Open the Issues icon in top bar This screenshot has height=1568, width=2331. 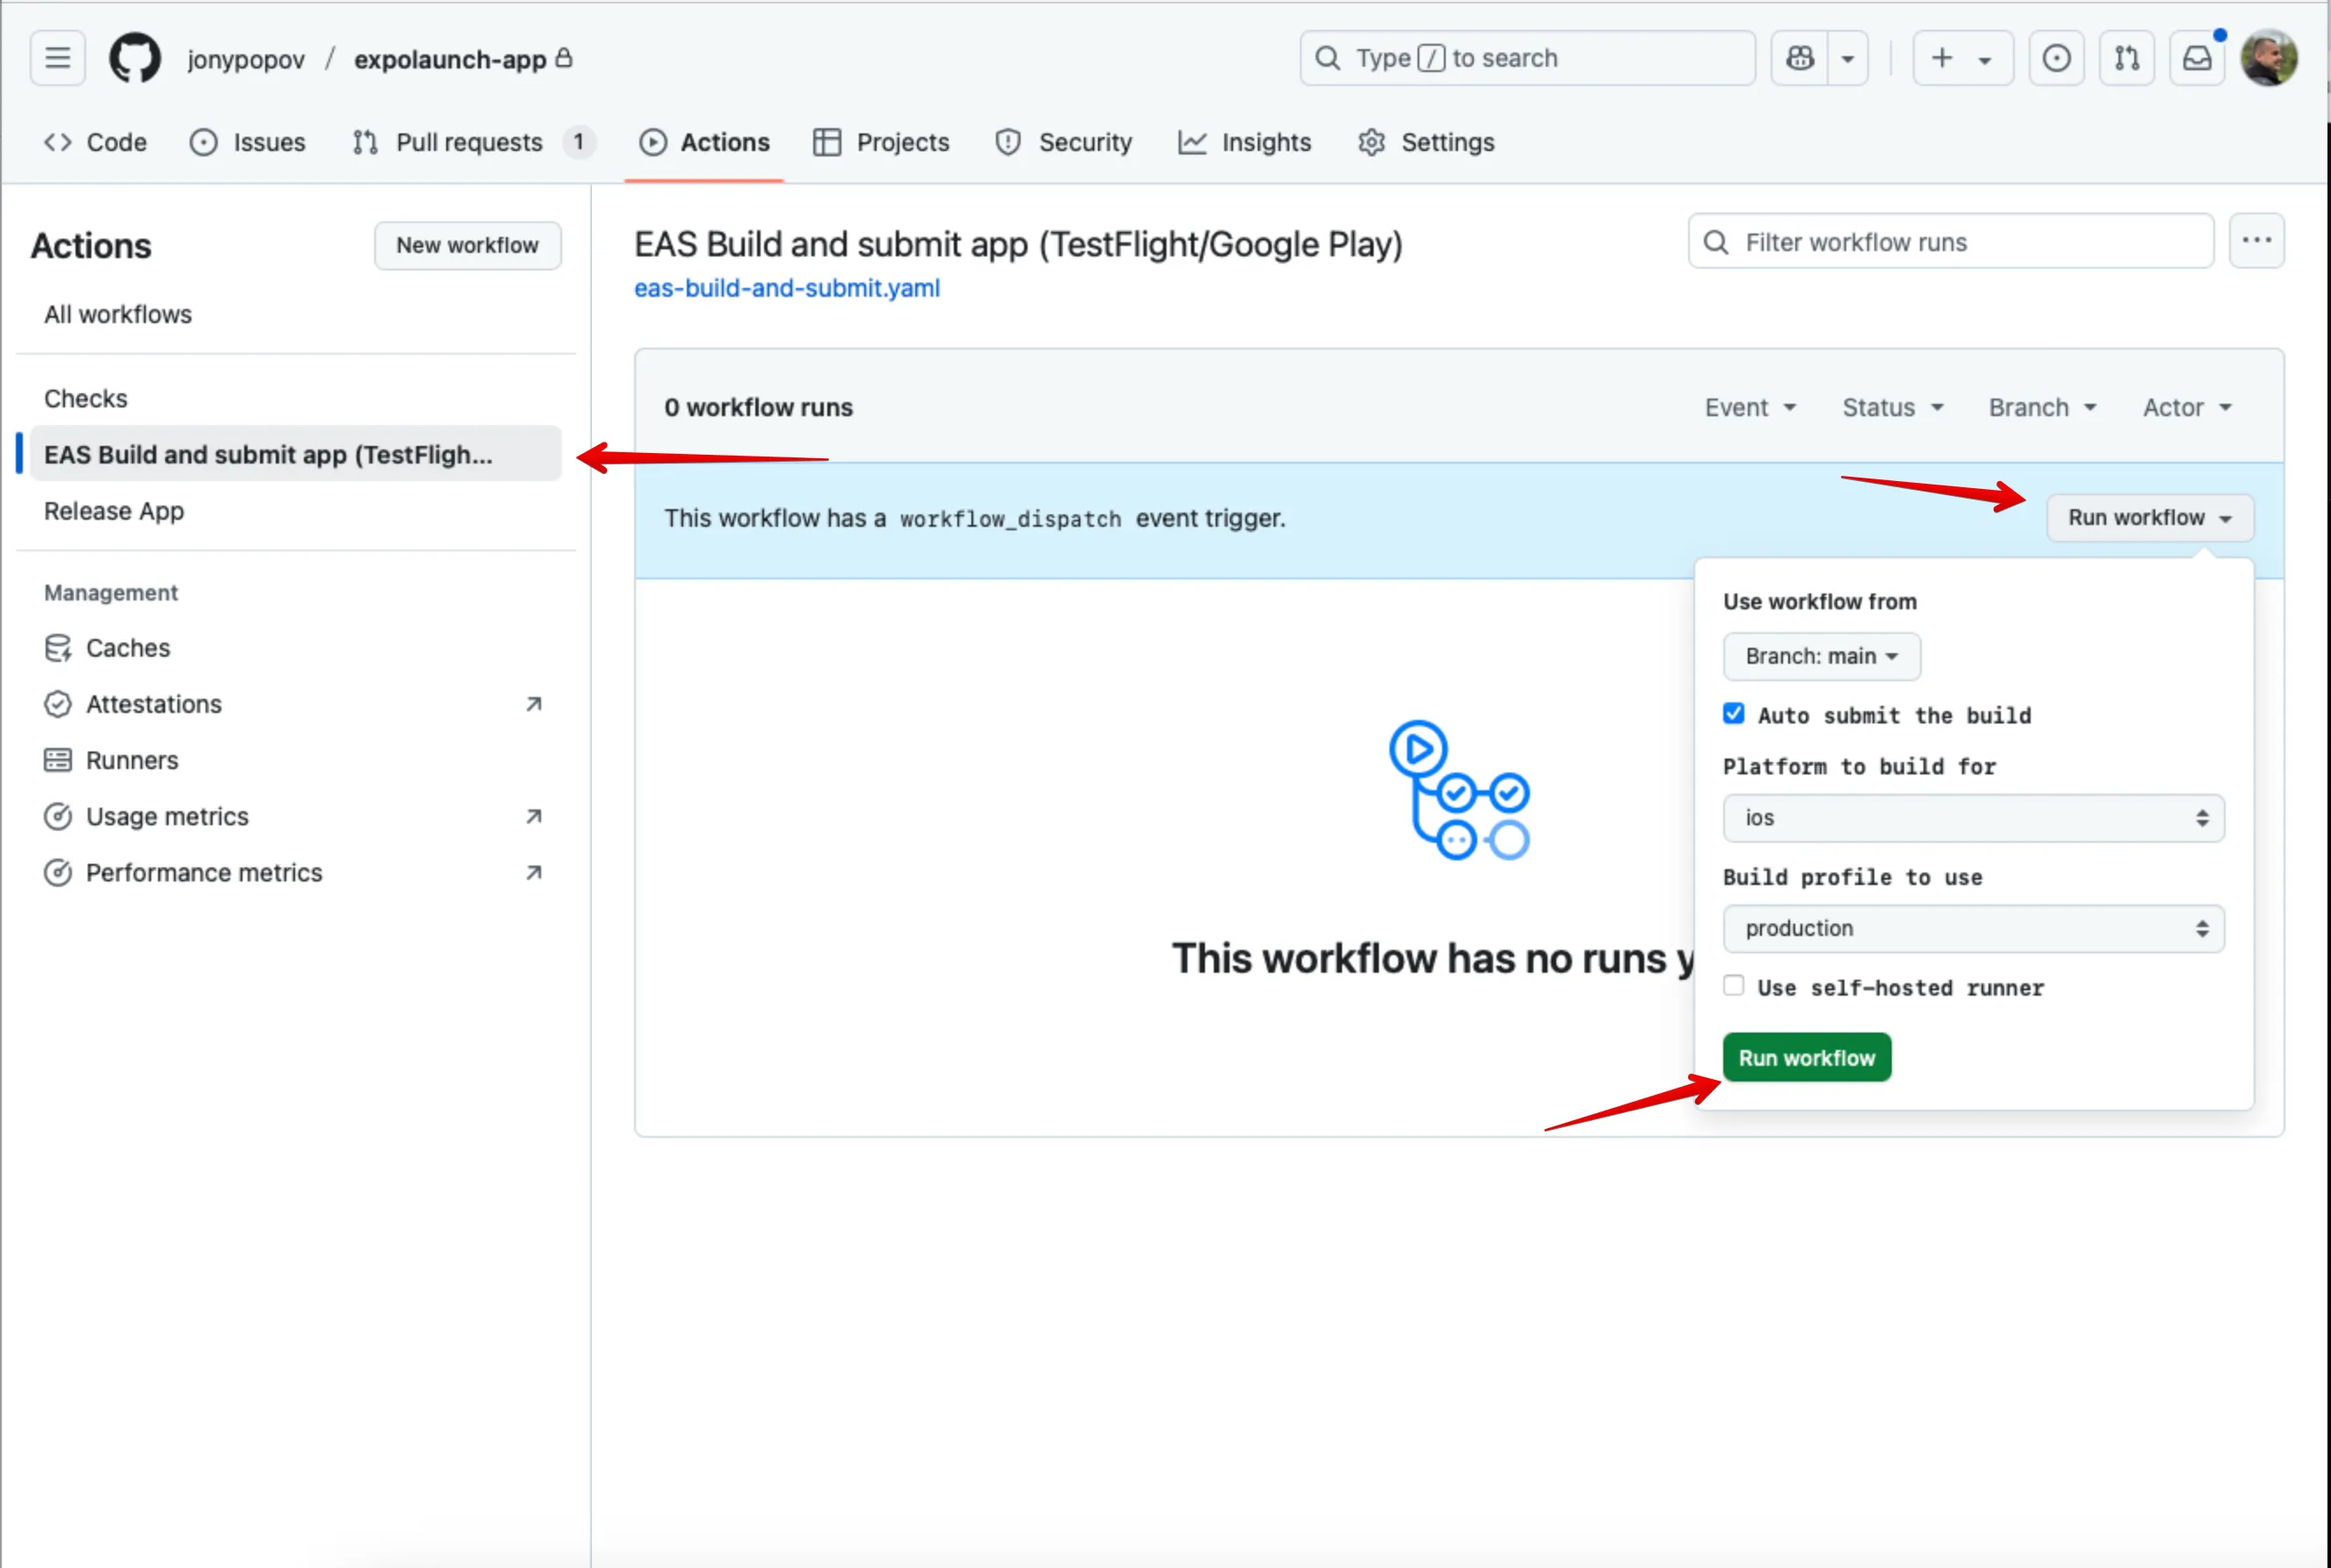[2056, 58]
